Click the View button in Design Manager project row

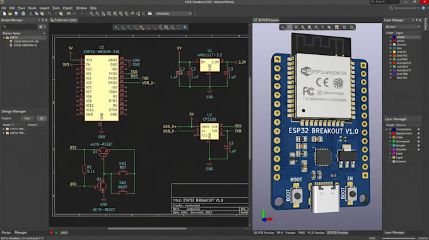point(27,118)
